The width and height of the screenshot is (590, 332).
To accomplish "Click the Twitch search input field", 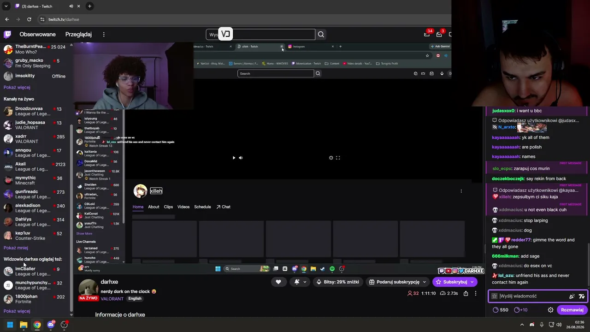I will 260,34.
